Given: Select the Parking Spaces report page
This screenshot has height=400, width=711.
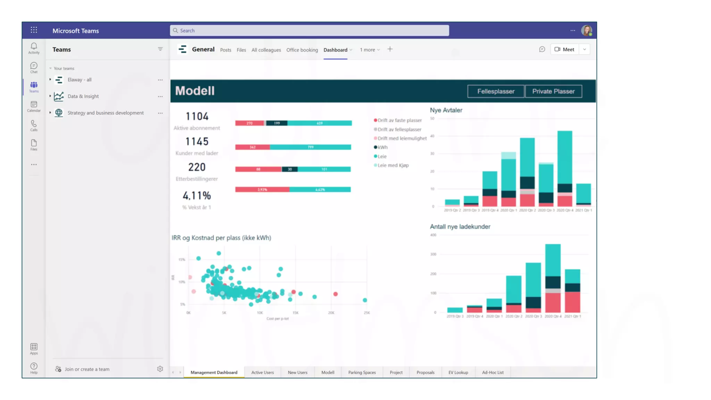Looking at the screenshot, I should click(x=362, y=372).
